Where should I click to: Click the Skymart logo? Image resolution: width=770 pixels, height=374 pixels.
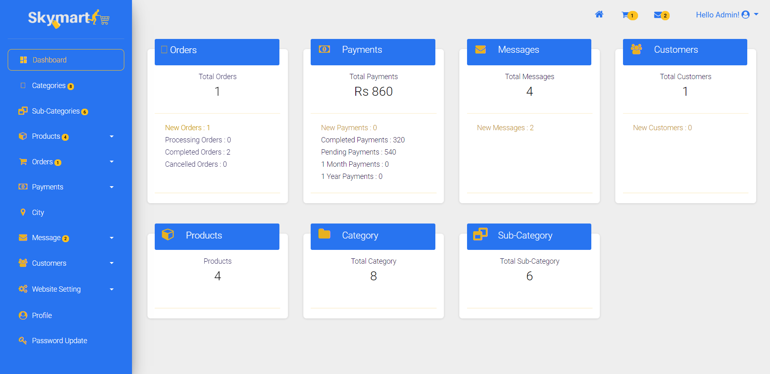tap(68, 19)
